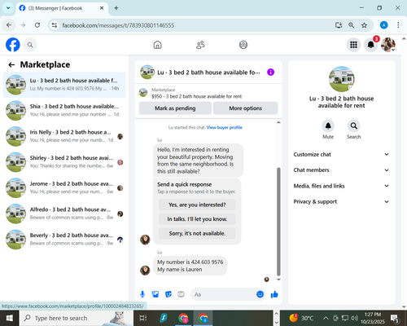Open Beverly conversation
407x326 pixels.
click(x=64, y=240)
